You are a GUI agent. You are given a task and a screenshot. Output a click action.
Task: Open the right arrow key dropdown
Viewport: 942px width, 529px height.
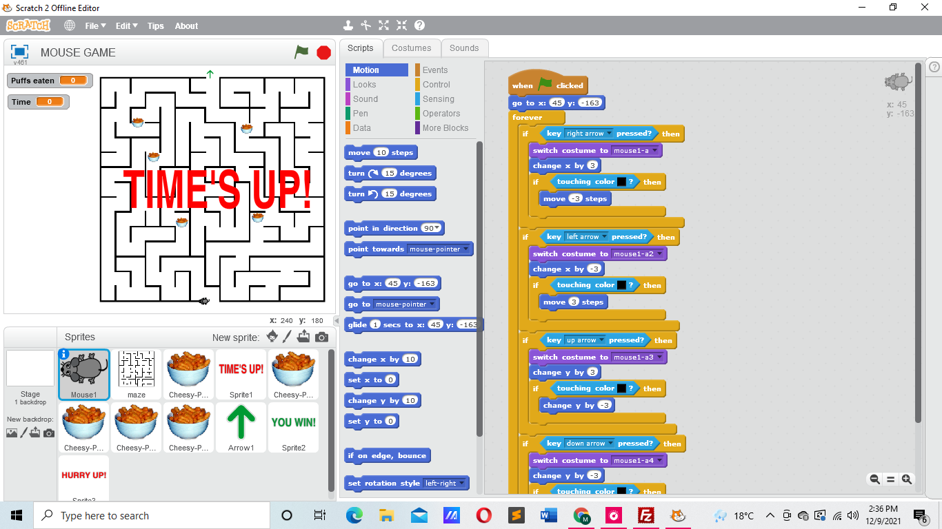tap(585, 134)
